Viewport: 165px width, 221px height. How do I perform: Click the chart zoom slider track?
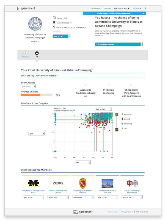coord(117,122)
